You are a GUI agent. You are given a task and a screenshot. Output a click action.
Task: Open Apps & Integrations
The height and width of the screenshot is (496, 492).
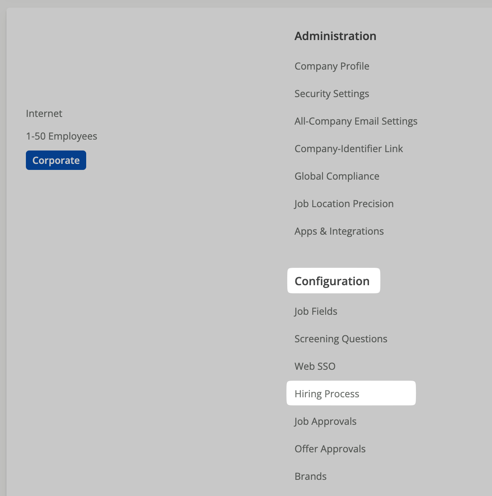click(x=339, y=231)
